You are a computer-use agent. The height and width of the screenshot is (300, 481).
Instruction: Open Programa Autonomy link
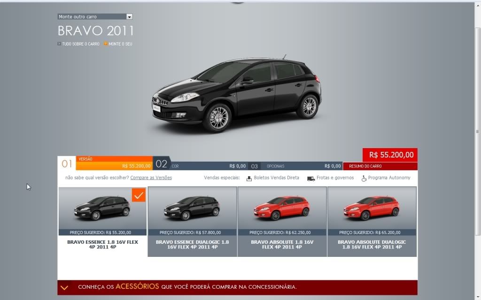[389, 178]
